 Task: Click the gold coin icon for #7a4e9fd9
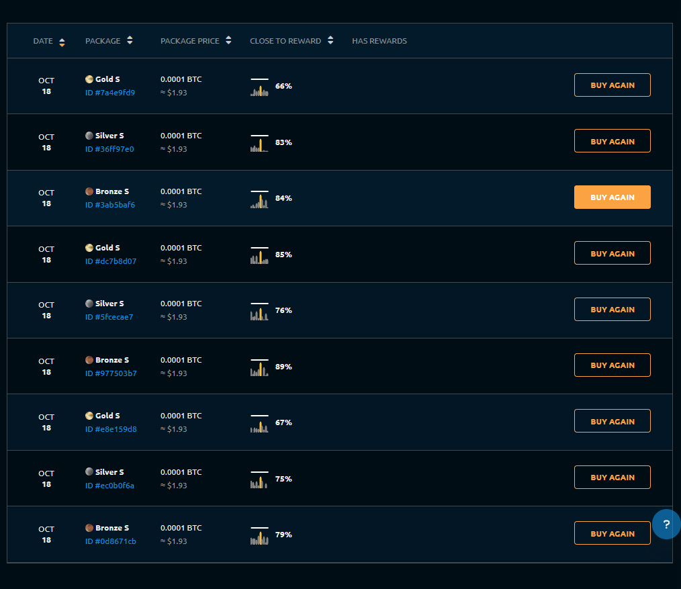click(89, 79)
